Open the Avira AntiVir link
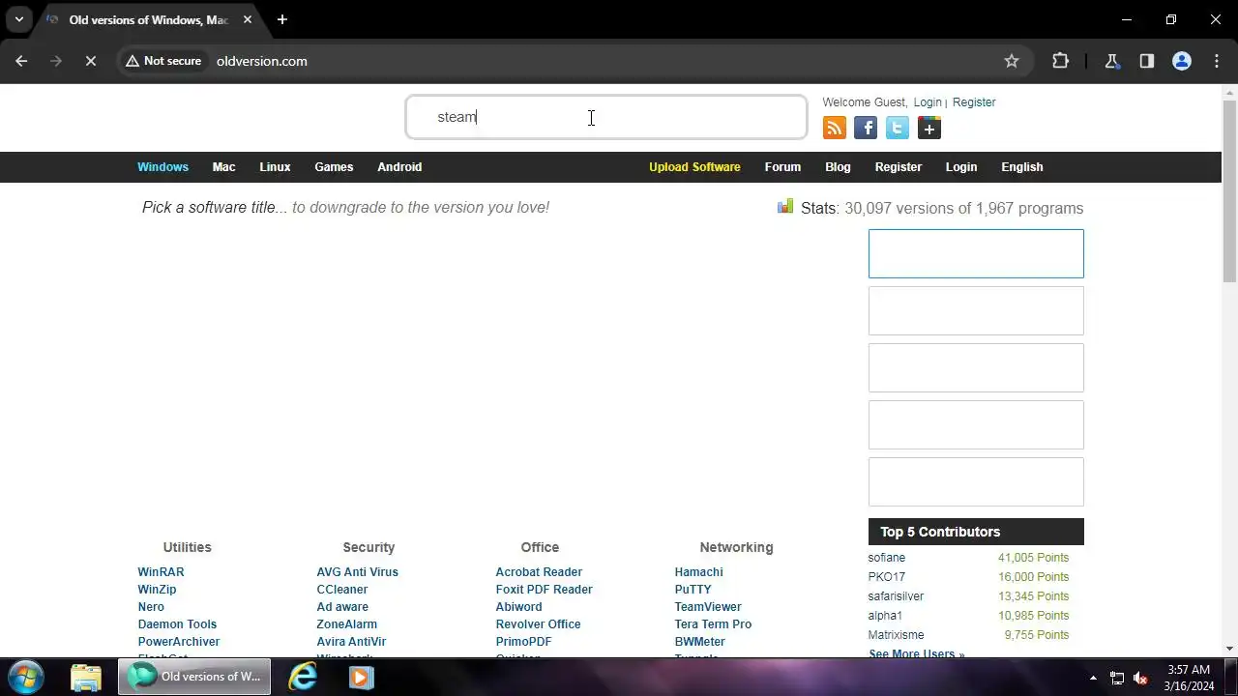 [x=351, y=642]
